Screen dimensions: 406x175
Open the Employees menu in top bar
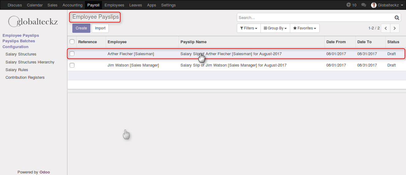[114, 5]
